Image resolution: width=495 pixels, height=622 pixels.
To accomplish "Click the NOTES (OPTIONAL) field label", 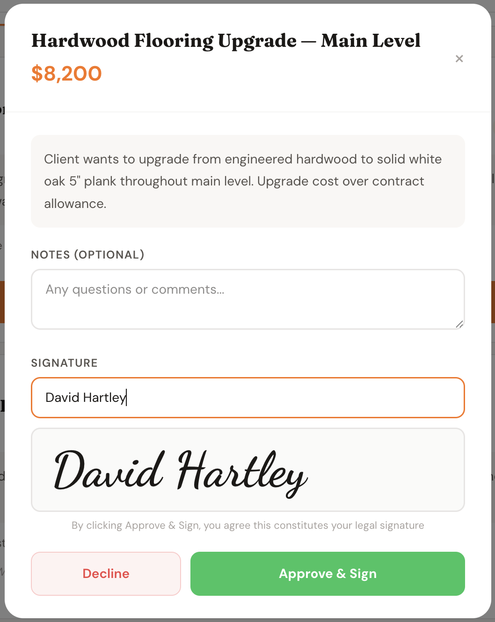I will point(87,255).
